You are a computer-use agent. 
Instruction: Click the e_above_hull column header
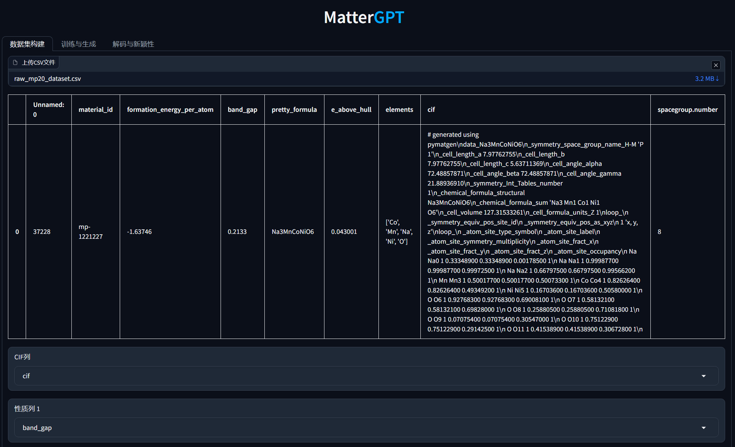pyautogui.click(x=351, y=110)
